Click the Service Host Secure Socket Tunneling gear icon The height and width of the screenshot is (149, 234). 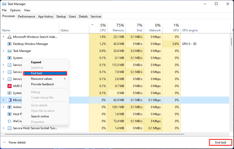tap(10, 128)
